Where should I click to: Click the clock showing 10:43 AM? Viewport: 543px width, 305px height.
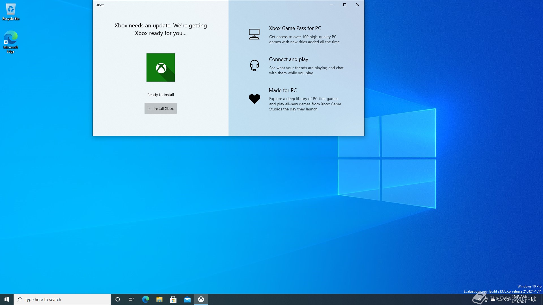tap(519, 299)
